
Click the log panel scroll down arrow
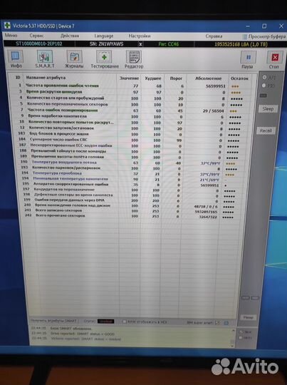click(233, 346)
